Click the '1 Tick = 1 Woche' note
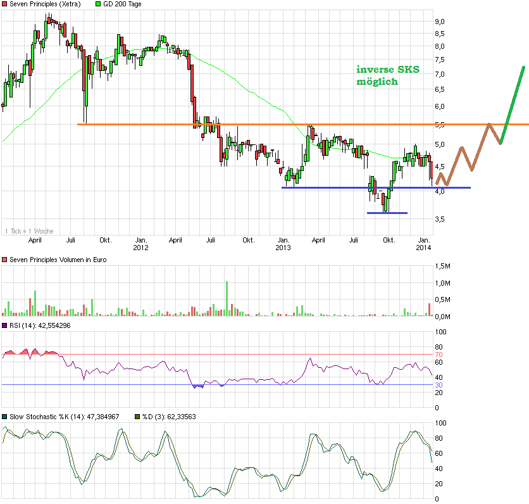 [x=29, y=231]
